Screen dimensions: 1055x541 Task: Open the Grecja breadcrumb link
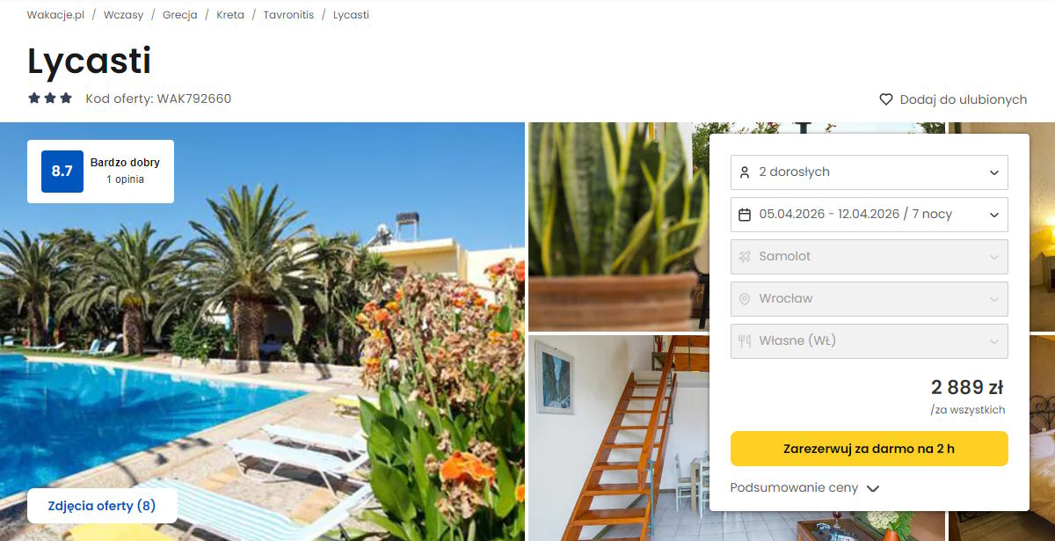(x=179, y=15)
